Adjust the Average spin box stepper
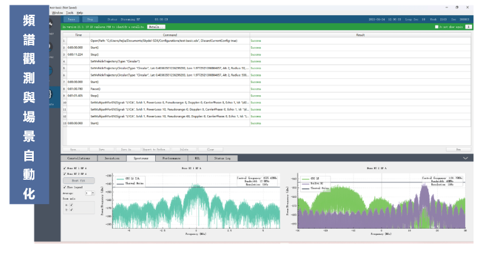The image size is (479, 253). (x=92, y=193)
